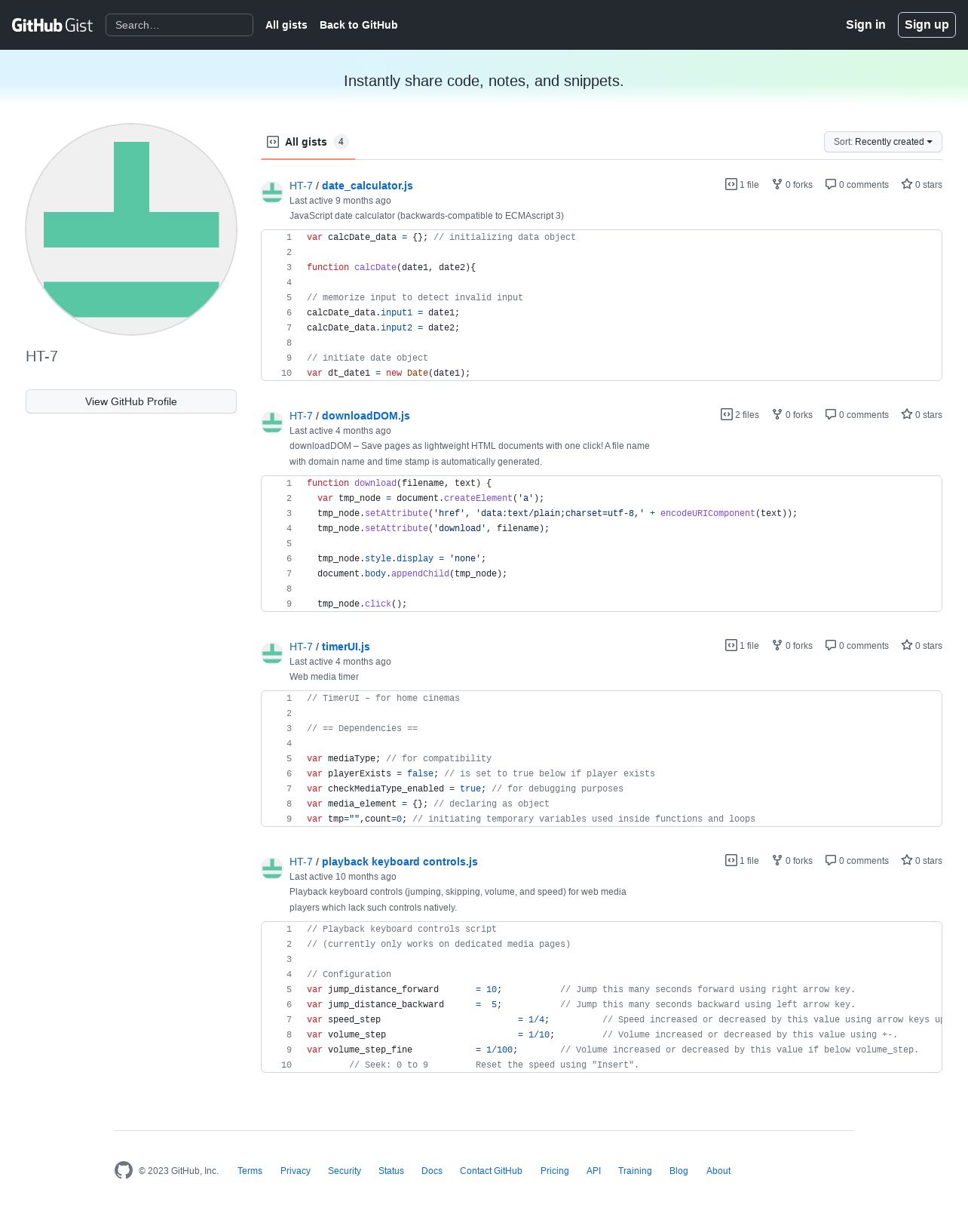Click the View GitHub Profile button

coord(131,401)
